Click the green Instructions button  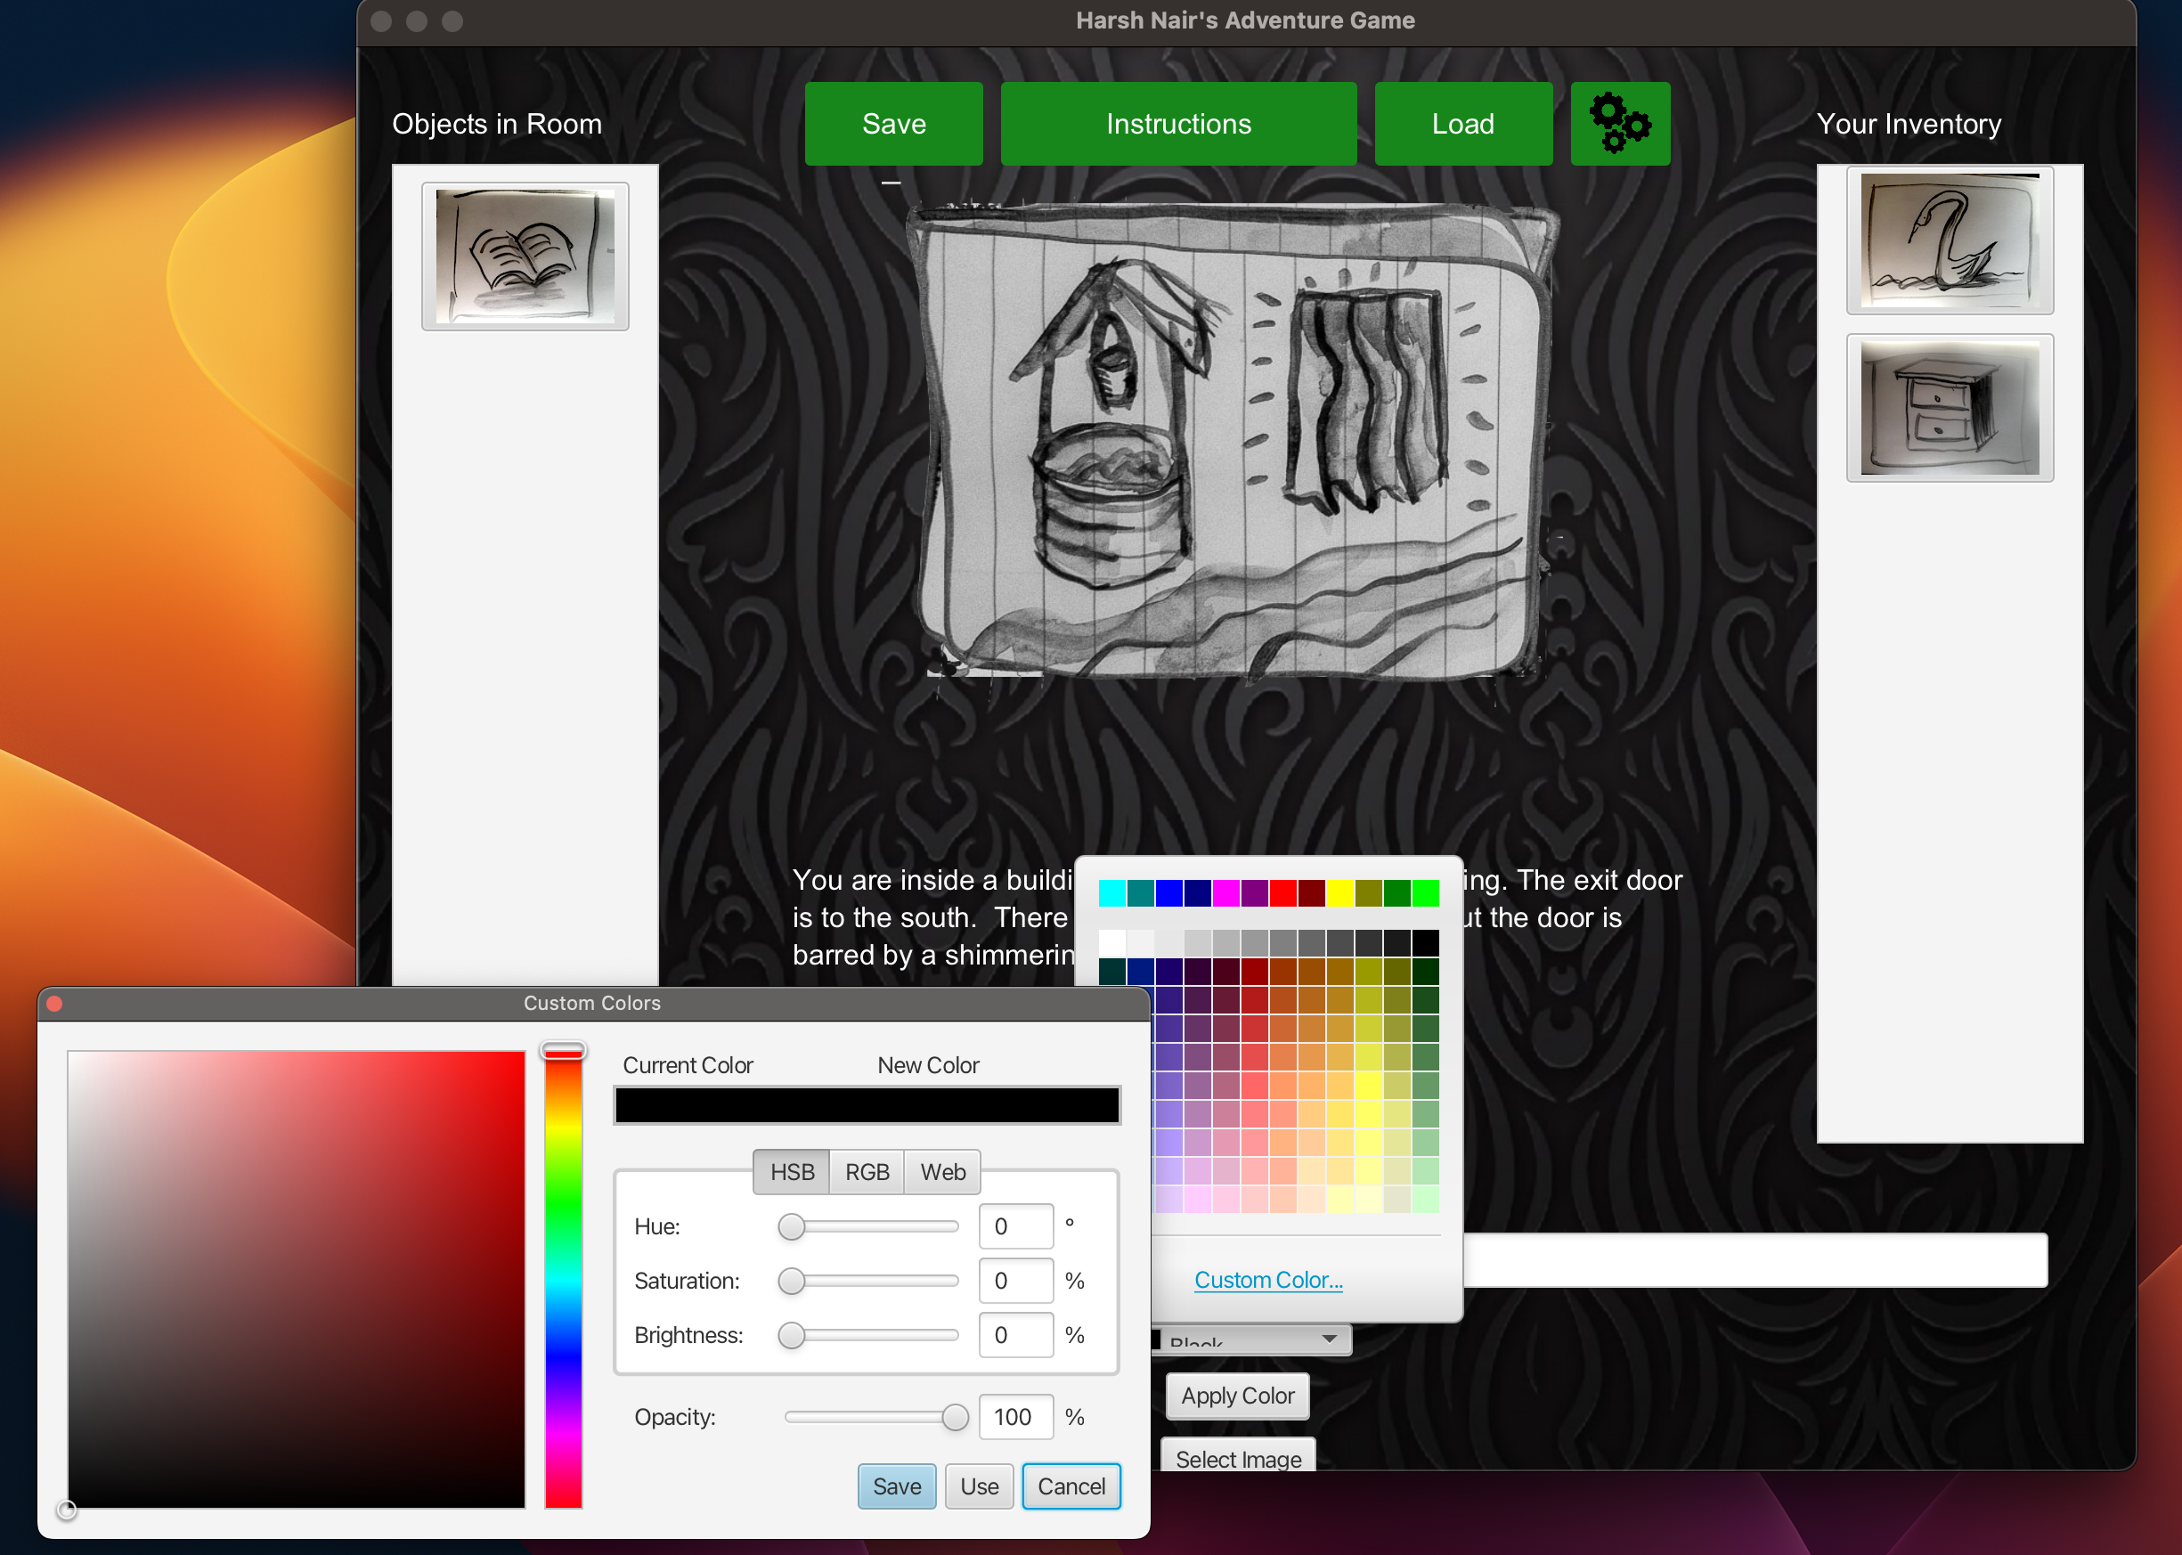coord(1177,124)
